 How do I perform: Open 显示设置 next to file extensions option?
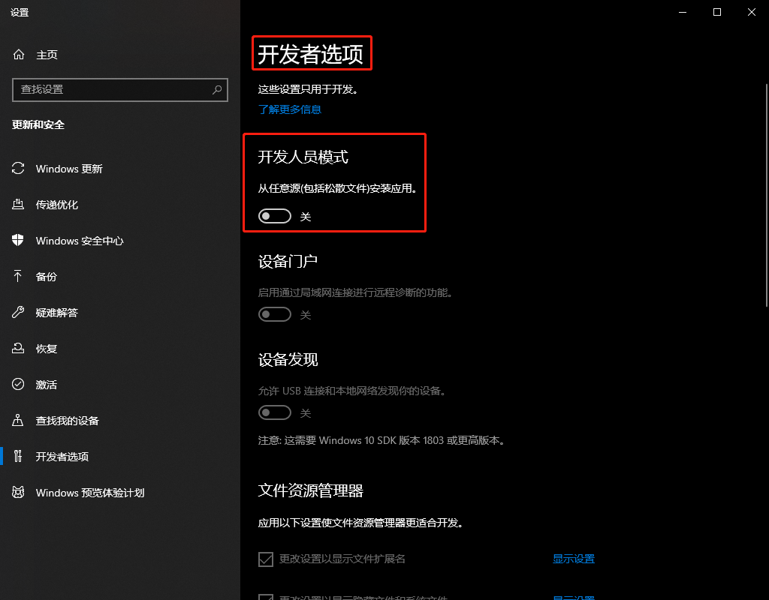pyautogui.click(x=573, y=559)
